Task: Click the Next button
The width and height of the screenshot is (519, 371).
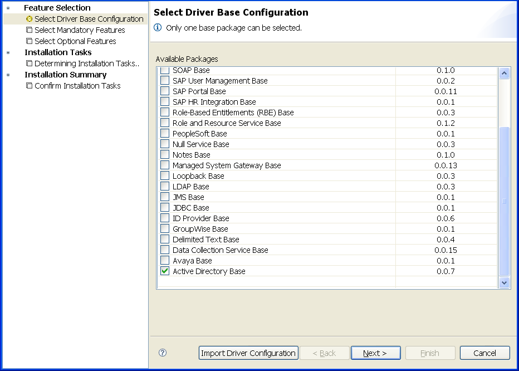Action: coord(376,353)
